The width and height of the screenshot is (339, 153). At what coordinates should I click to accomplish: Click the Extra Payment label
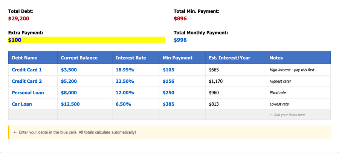coord(26,33)
